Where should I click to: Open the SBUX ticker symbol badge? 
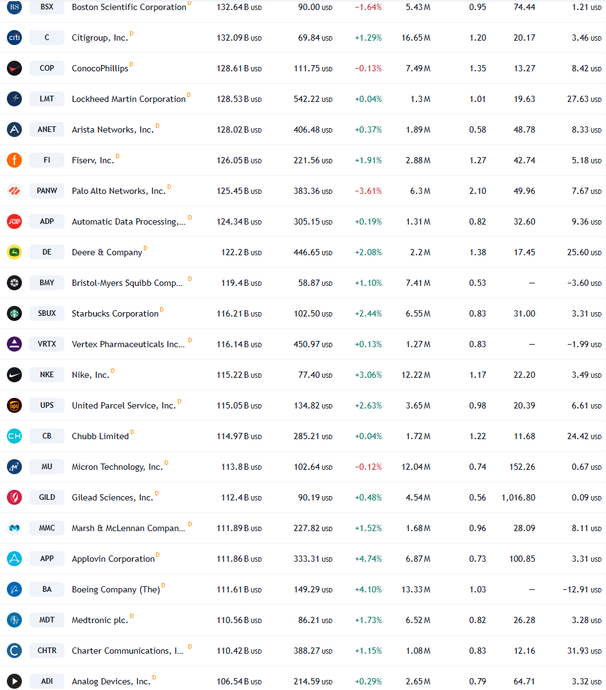[x=47, y=313]
